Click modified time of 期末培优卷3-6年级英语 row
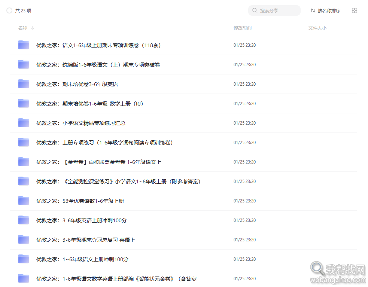 (244, 84)
